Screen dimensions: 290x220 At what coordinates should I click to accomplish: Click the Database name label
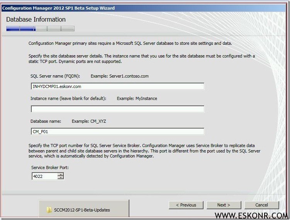click(46, 121)
